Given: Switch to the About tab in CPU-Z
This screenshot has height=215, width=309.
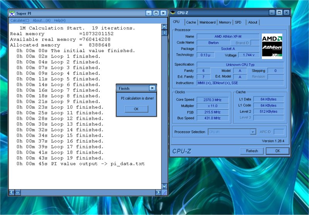Looking at the screenshot, I should click(x=253, y=22).
